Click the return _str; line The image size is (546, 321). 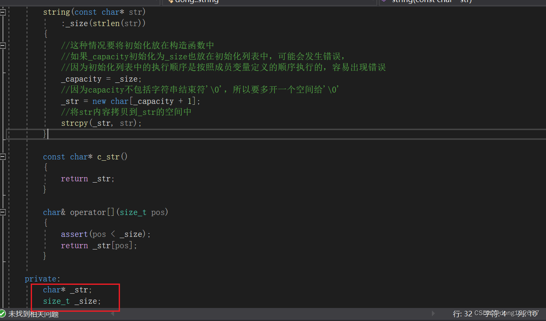tap(88, 179)
